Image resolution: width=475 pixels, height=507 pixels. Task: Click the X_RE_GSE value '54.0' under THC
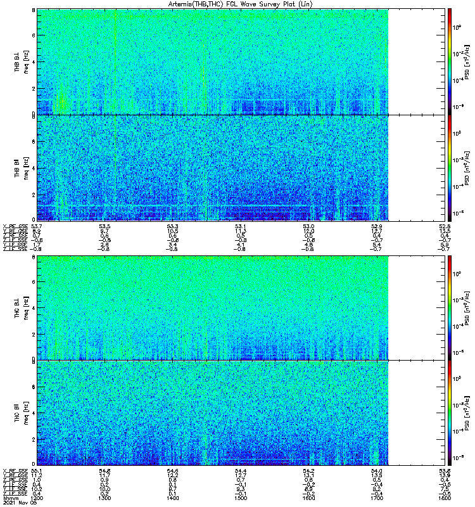click(377, 471)
